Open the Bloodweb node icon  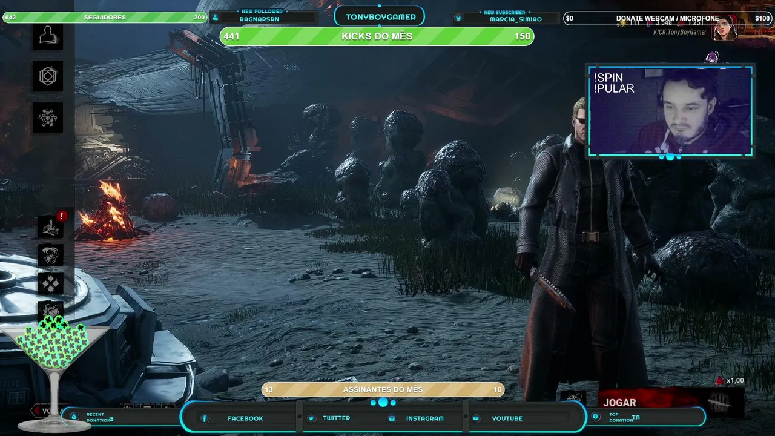pyautogui.click(x=48, y=118)
